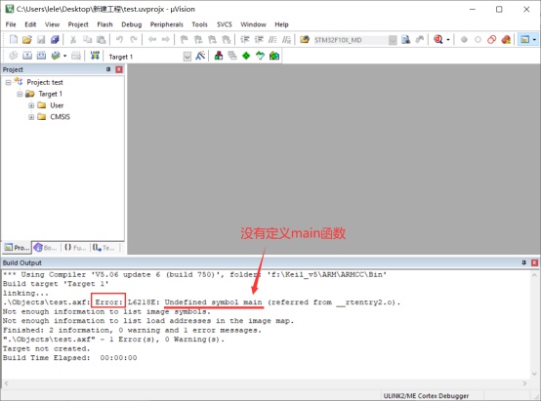The image size is (541, 401).
Task: Start the debug session magnifier icon
Action: [x=438, y=39]
